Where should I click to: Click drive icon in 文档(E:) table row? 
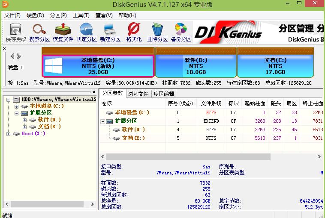click(116, 138)
